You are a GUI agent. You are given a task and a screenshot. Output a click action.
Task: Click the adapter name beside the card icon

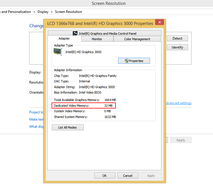pos(83,52)
